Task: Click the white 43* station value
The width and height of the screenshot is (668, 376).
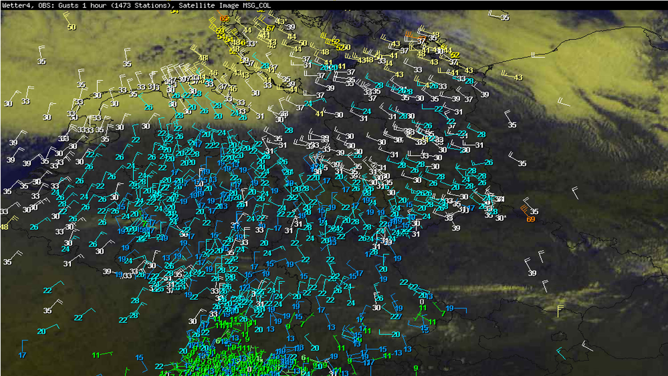Action: point(281,21)
